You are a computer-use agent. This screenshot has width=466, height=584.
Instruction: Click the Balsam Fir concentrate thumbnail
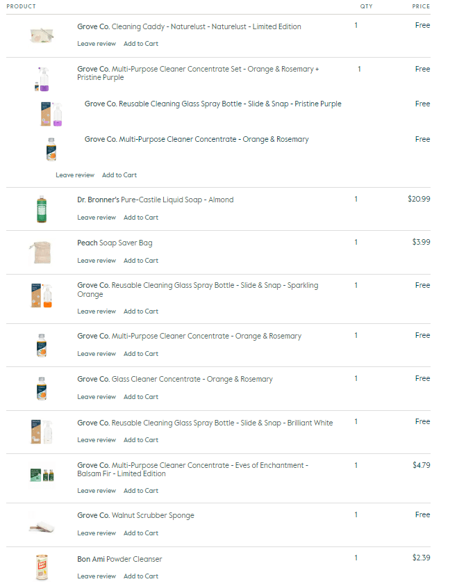42,474
